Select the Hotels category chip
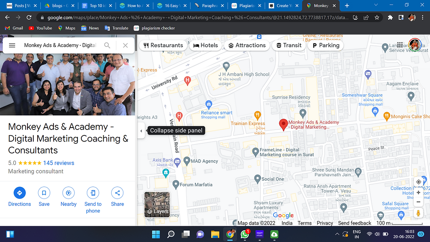 pyautogui.click(x=206, y=45)
